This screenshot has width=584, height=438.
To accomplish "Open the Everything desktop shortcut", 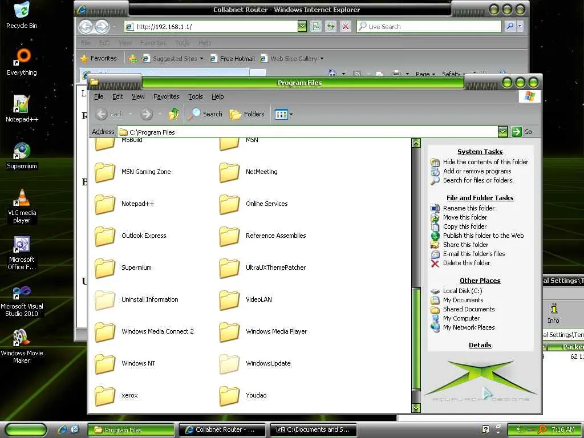I will click(22, 62).
